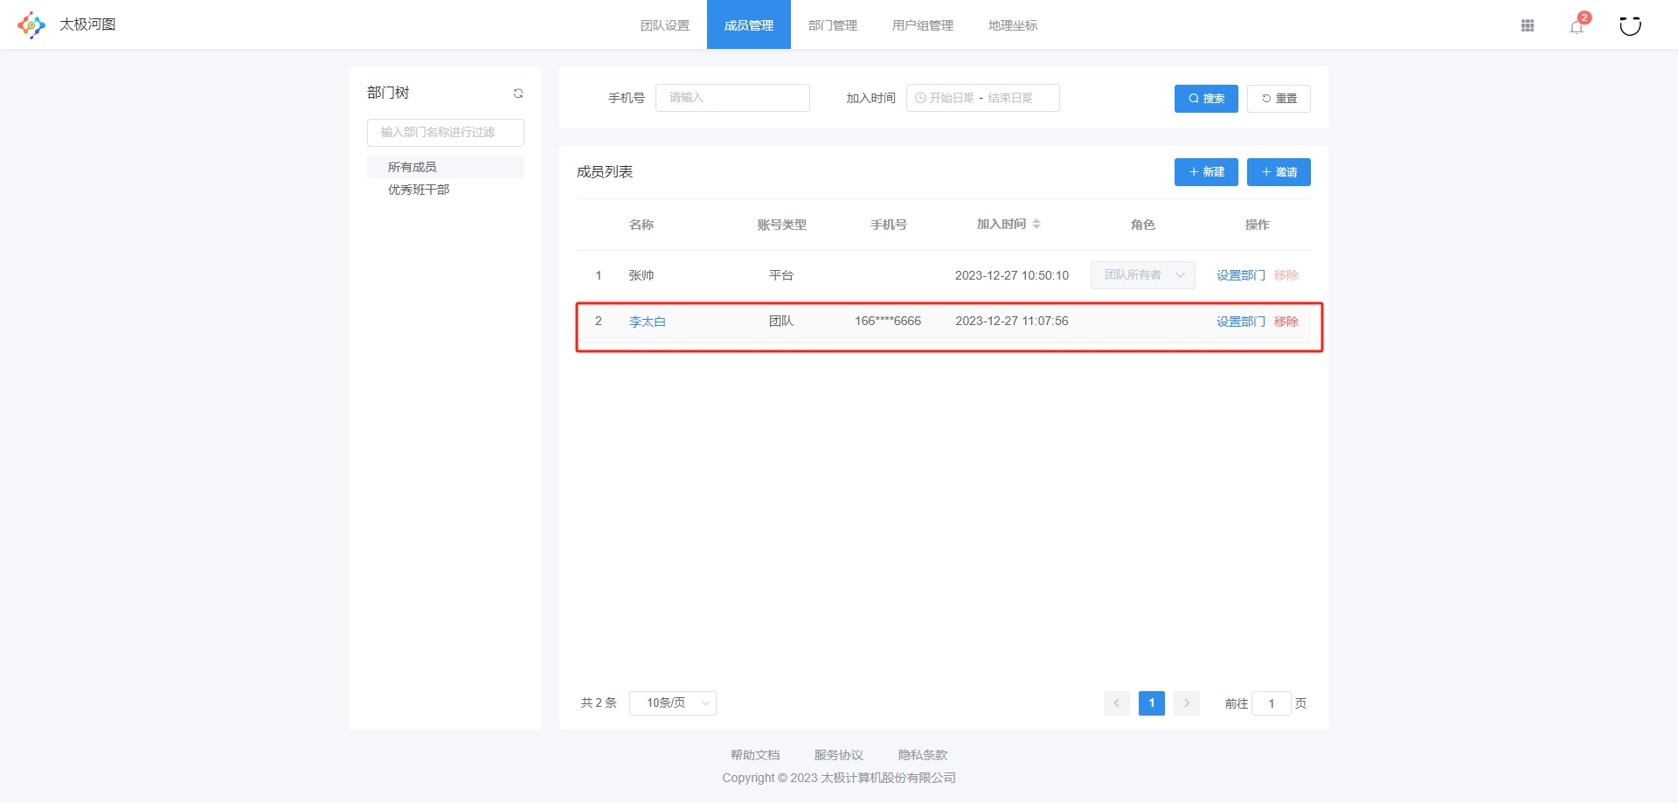Focus the department name filter input
Screen dimensions: 1678x803
[x=446, y=133]
